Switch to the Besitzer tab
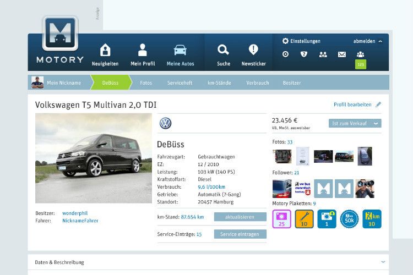413x275 pixels. [x=292, y=82]
